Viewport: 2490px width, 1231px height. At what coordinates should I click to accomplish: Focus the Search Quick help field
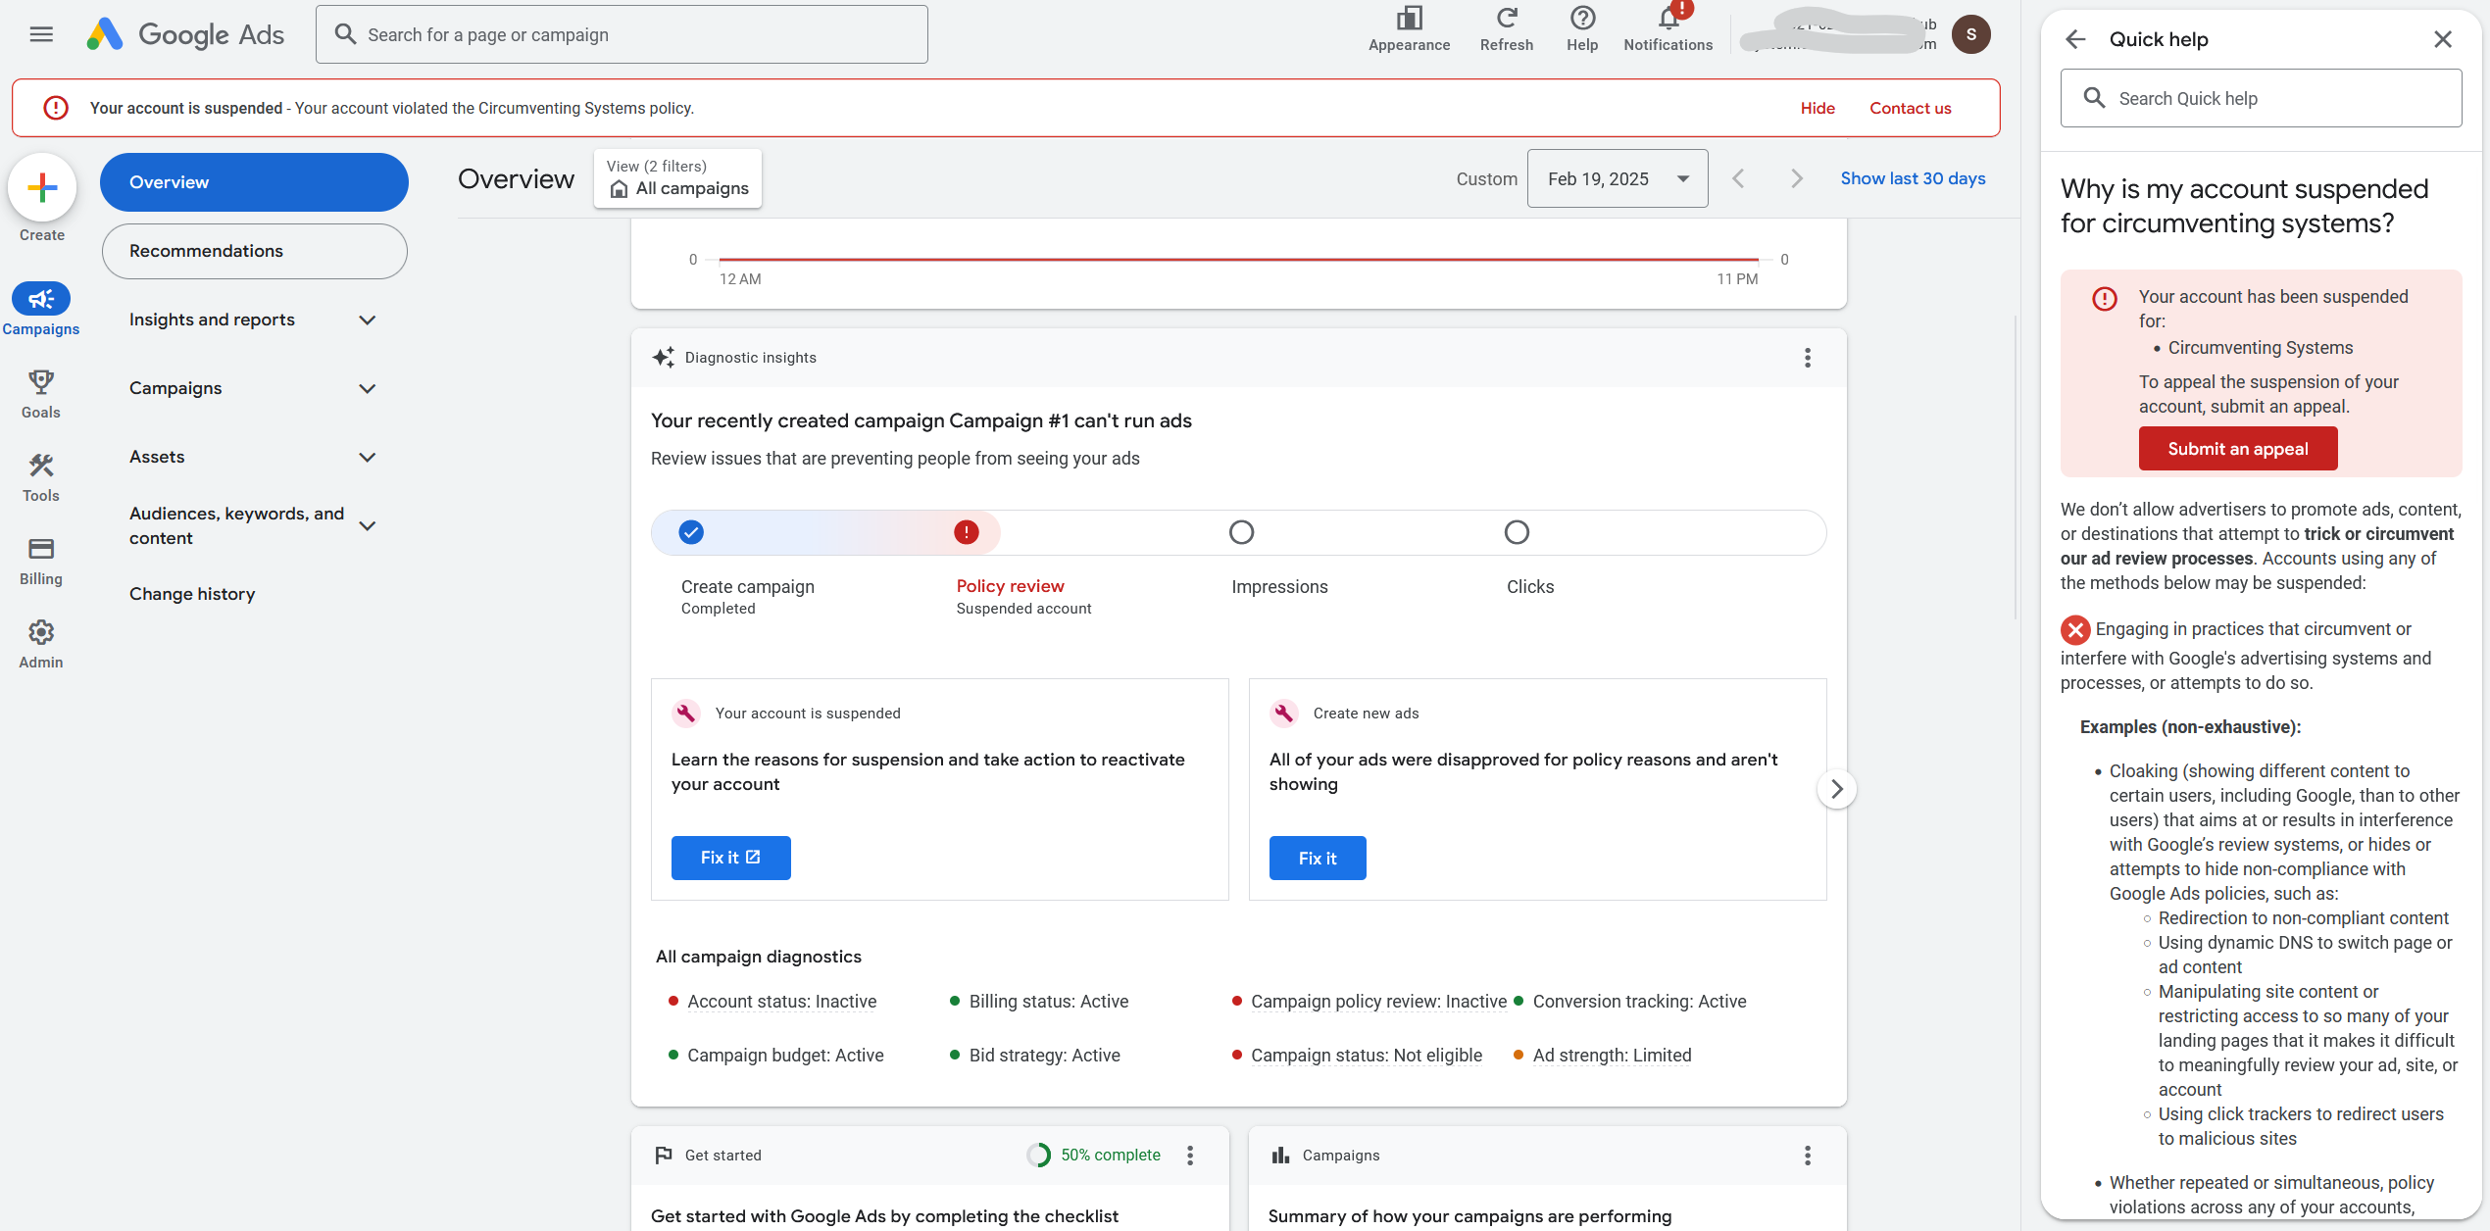click(x=2261, y=98)
